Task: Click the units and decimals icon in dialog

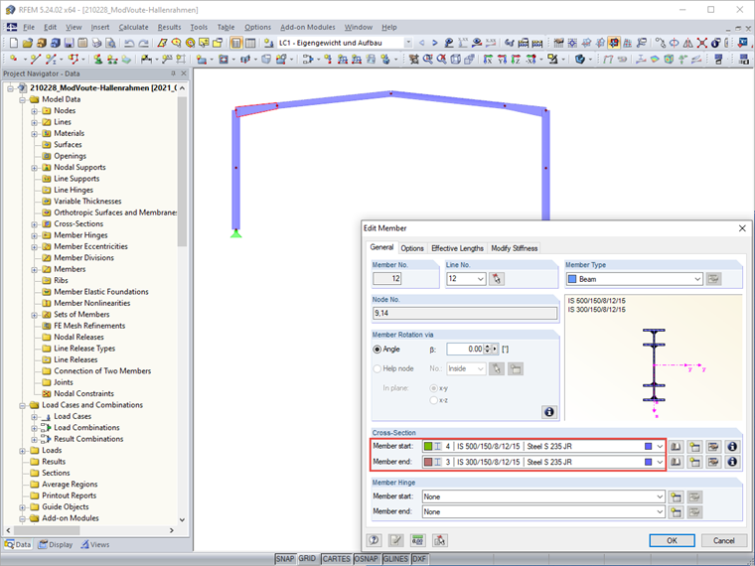Action: (417, 540)
